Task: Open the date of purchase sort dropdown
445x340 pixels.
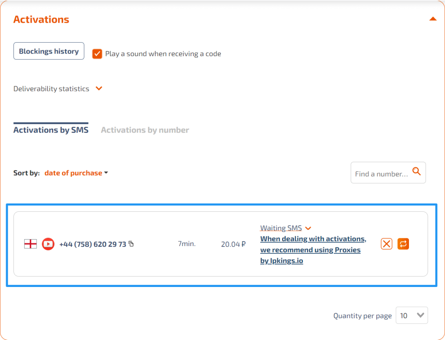Action: [x=76, y=173]
